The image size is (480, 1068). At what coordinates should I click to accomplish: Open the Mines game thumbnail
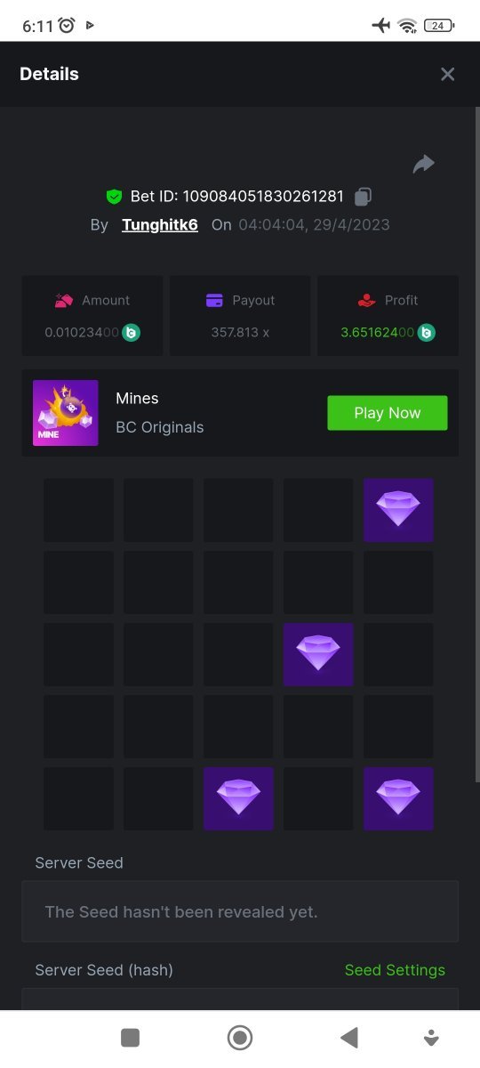(66, 413)
